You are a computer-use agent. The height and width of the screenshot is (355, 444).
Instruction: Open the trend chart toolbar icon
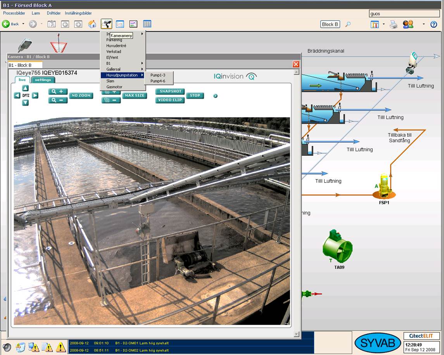pyautogui.click(x=133, y=24)
